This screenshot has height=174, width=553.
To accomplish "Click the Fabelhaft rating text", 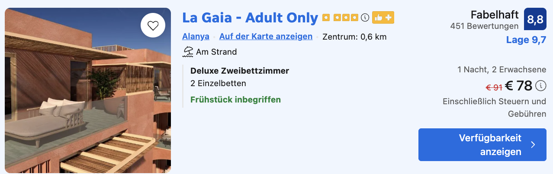I will (x=495, y=15).
